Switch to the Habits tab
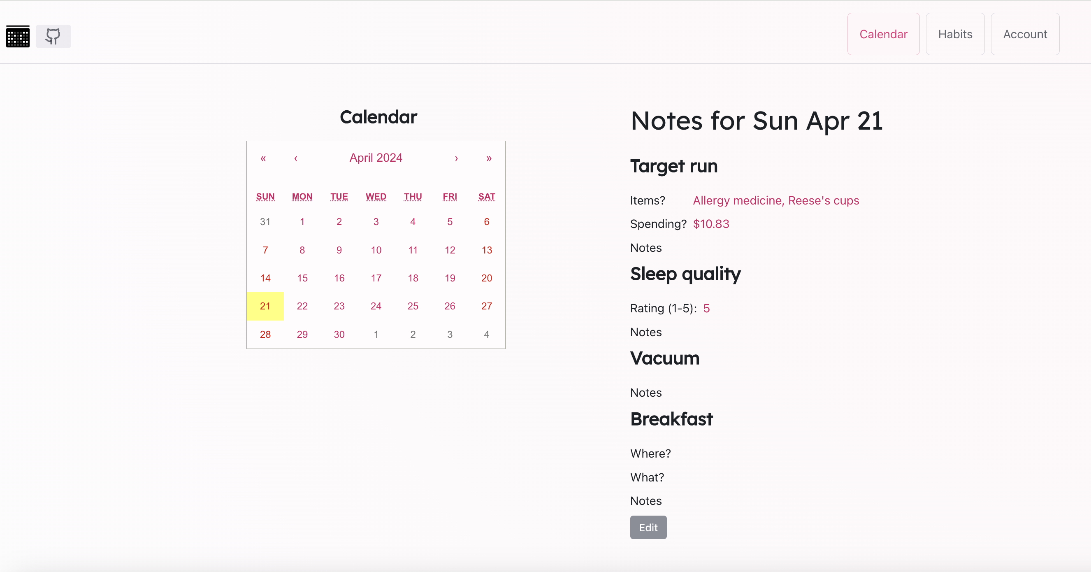1091x572 pixels. 954,34
